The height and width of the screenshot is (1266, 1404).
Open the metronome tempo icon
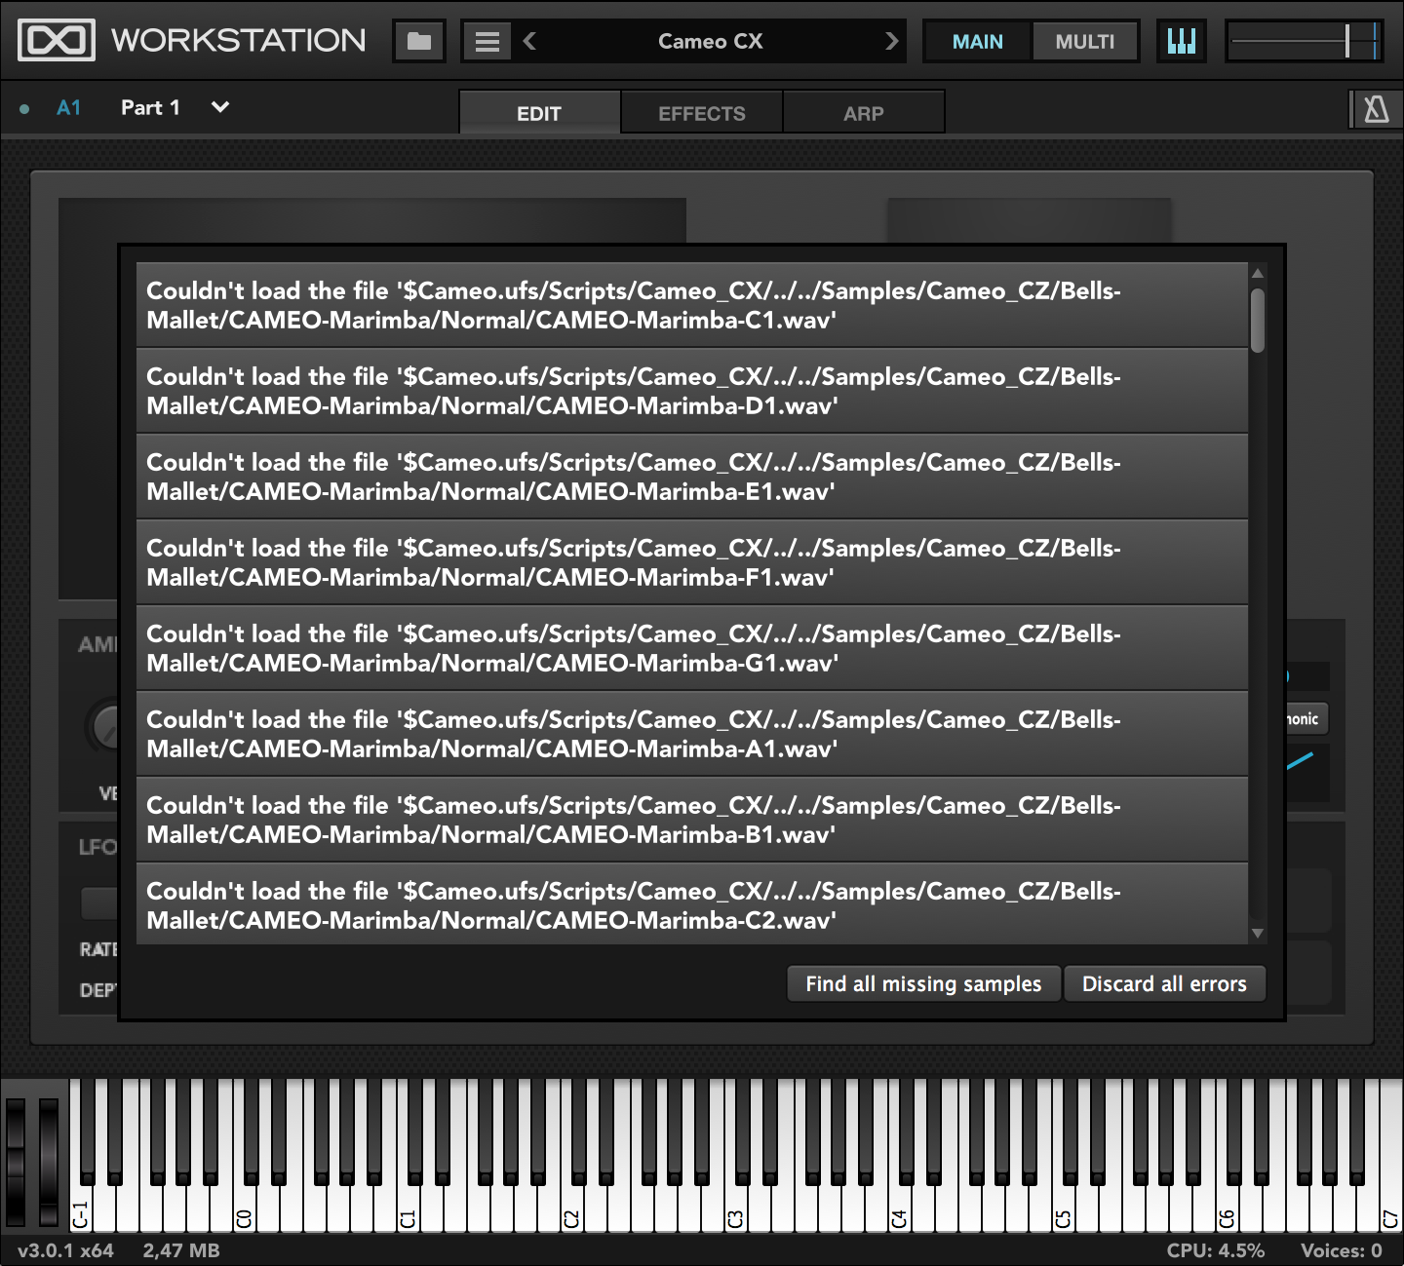coord(1376,109)
